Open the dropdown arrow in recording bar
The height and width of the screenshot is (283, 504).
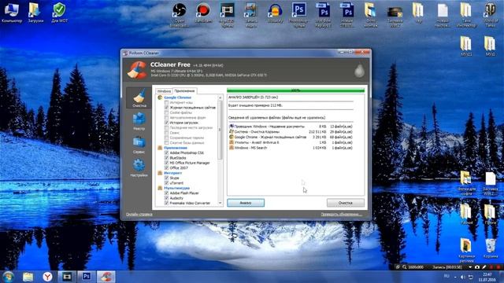tap(470, 267)
